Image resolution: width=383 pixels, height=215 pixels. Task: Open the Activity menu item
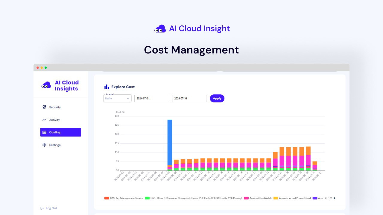tap(54, 120)
